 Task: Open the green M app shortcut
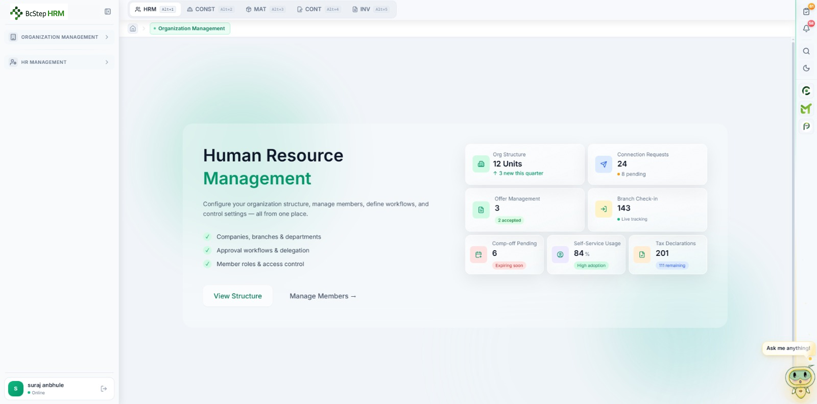pyautogui.click(x=806, y=109)
